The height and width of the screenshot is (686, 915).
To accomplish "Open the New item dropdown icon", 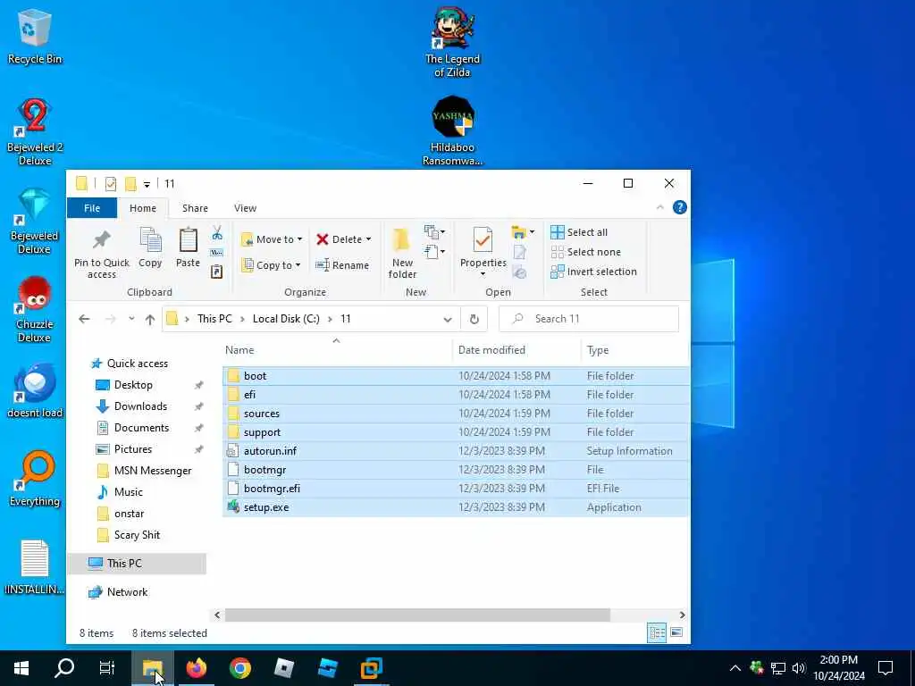I will pos(435,232).
